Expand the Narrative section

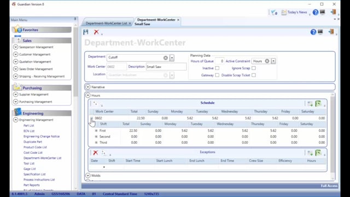(x=88, y=87)
